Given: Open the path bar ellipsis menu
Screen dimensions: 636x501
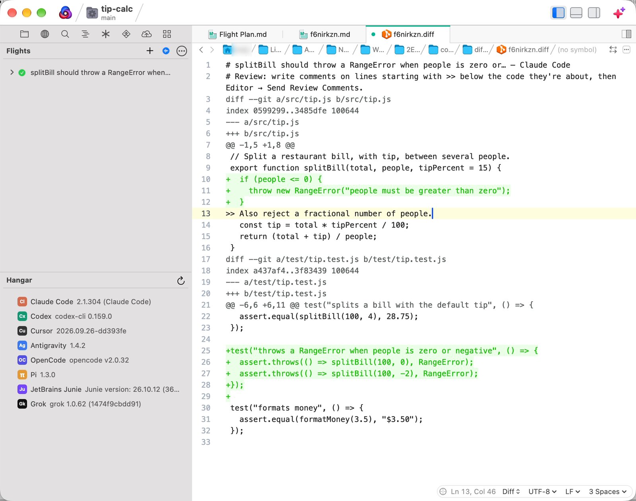Looking at the screenshot, I should click(x=626, y=50).
